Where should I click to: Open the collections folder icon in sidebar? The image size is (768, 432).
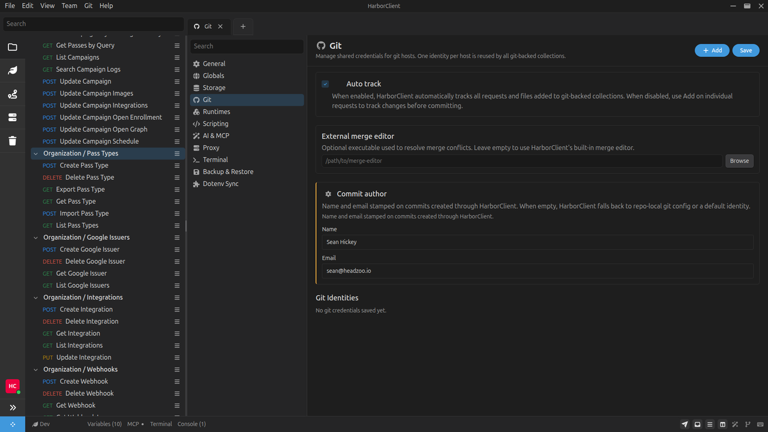click(x=13, y=47)
